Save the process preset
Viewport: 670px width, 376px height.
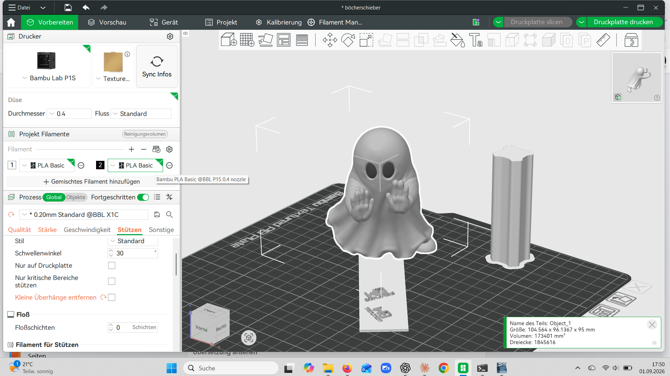point(157,214)
